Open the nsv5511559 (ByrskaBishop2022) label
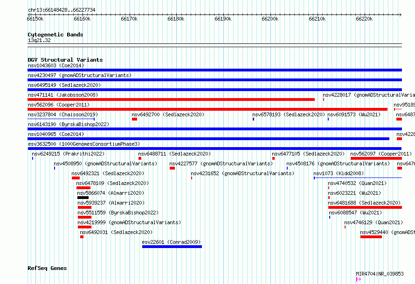The width and height of the screenshot is (415, 284). pyautogui.click(x=118, y=213)
